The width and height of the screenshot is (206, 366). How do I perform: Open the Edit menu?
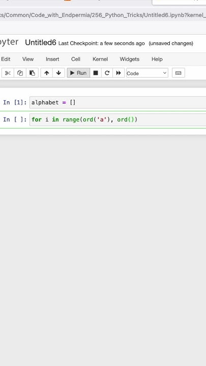click(x=6, y=59)
